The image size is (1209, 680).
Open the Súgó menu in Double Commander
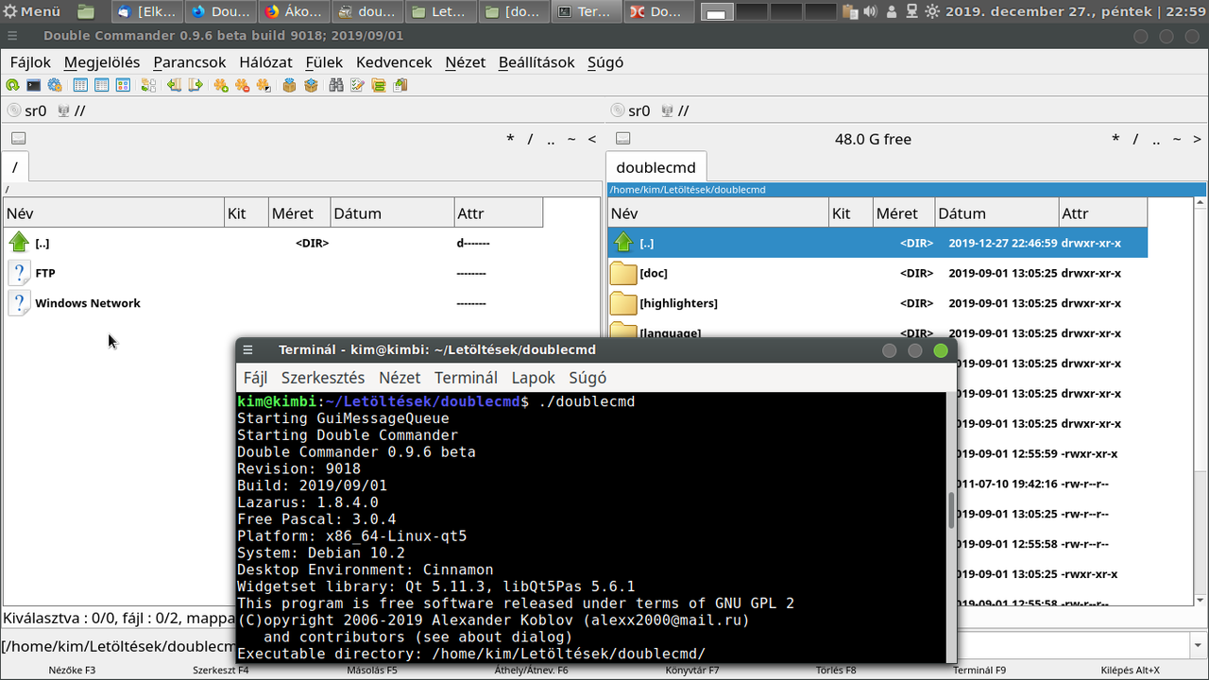click(x=605, y=62)
